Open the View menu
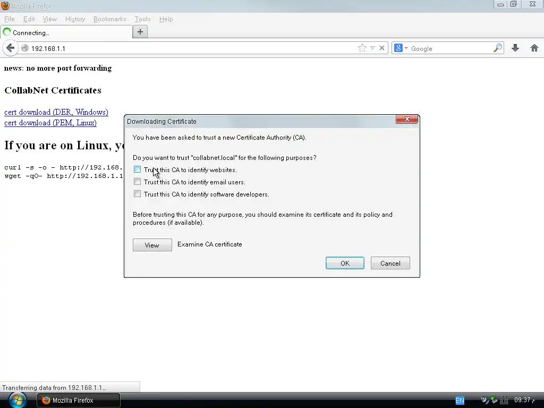The width and height of the screenshot is (544, 408). (x=49, y=19)
